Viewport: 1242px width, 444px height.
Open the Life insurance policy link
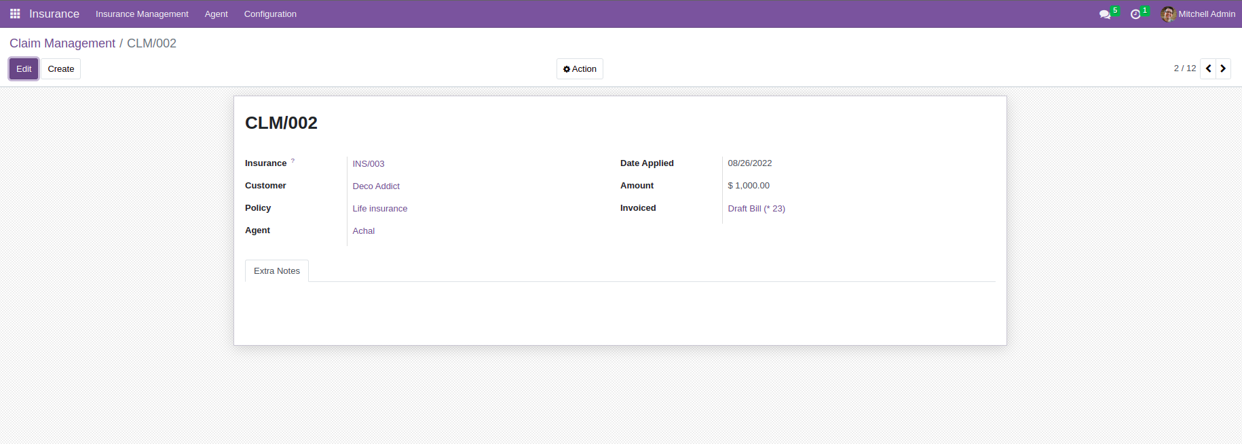(x=380, y=209)
